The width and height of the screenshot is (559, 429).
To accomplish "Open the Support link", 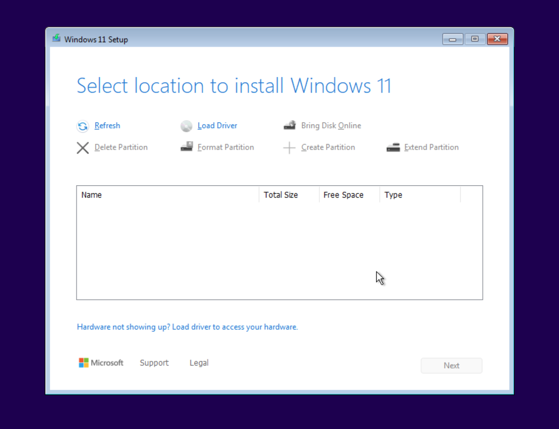I will point(154,363).
